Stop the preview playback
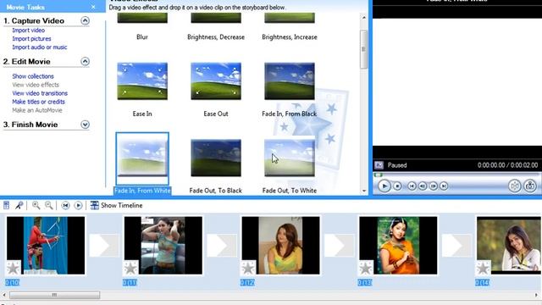This screenshot has height=305, width=542. coord(397,186)
